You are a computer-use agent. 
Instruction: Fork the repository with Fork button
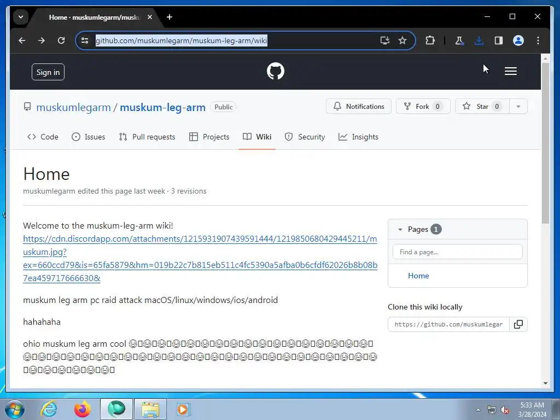point(423,107)
